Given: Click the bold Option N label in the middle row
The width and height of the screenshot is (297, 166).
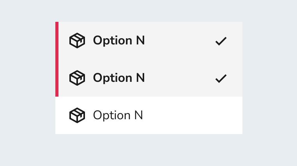Looking at the screenshot, I should 119,78.
